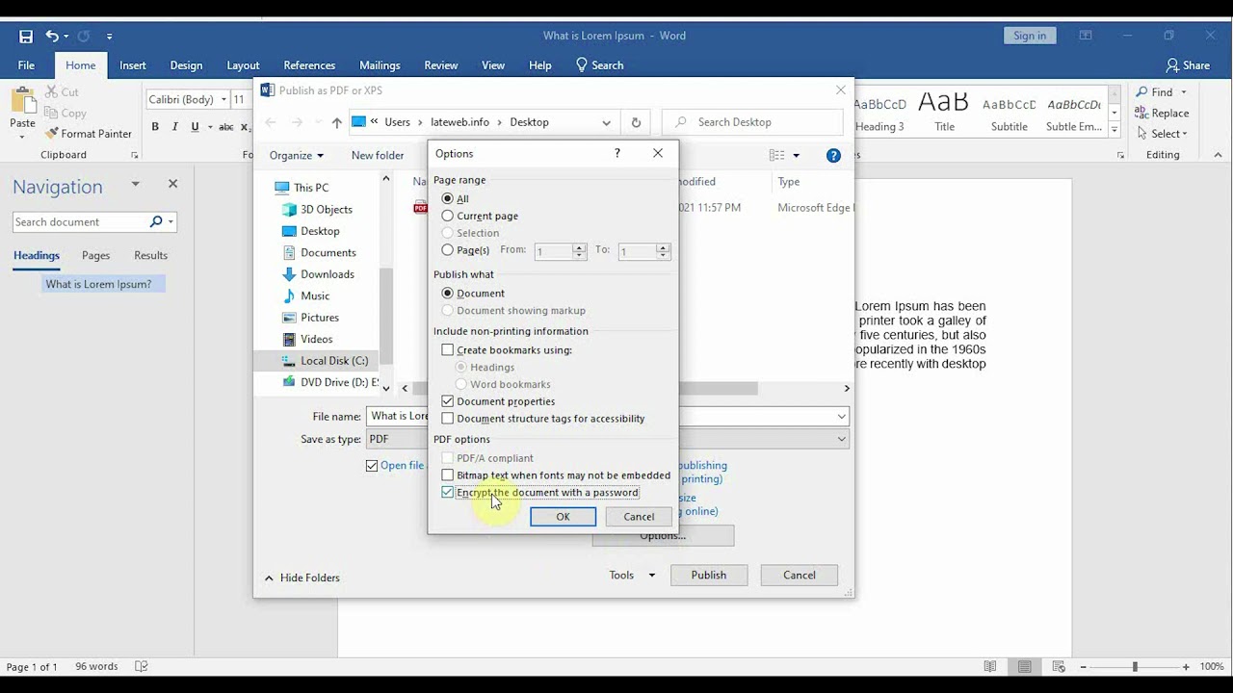The width and height of the screenshot is (1233, 693).
Task: Click Cancel in Options dialog
Action: (639, 517)
